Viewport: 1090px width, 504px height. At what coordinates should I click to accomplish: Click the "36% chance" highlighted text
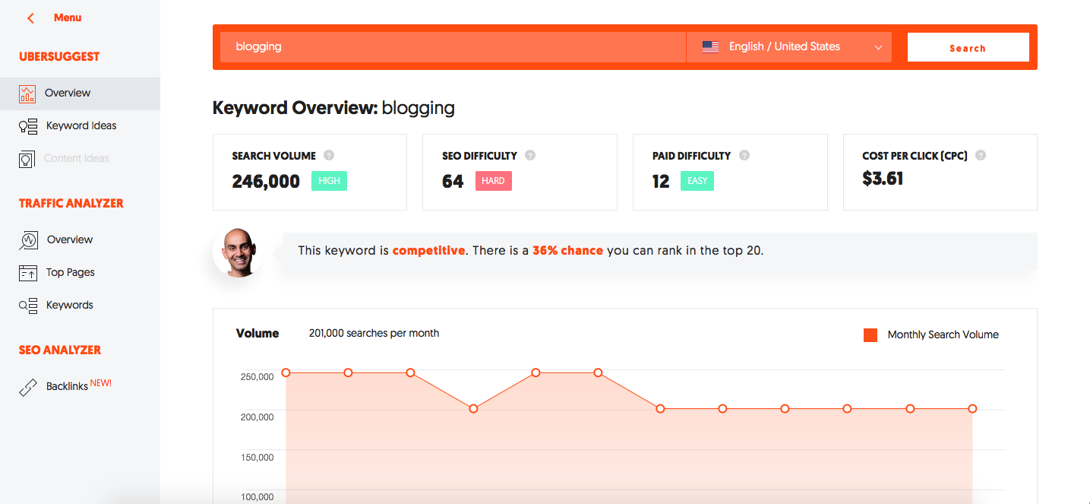point(567,250)
